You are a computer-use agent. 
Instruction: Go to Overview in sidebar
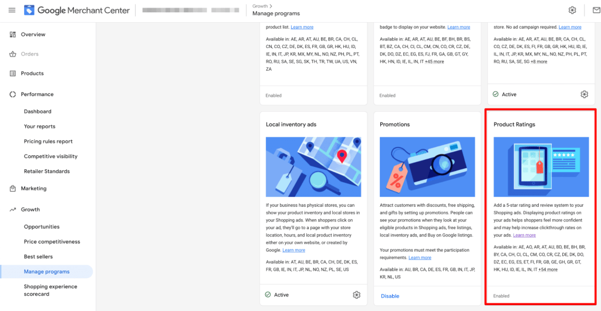(33, 35)
